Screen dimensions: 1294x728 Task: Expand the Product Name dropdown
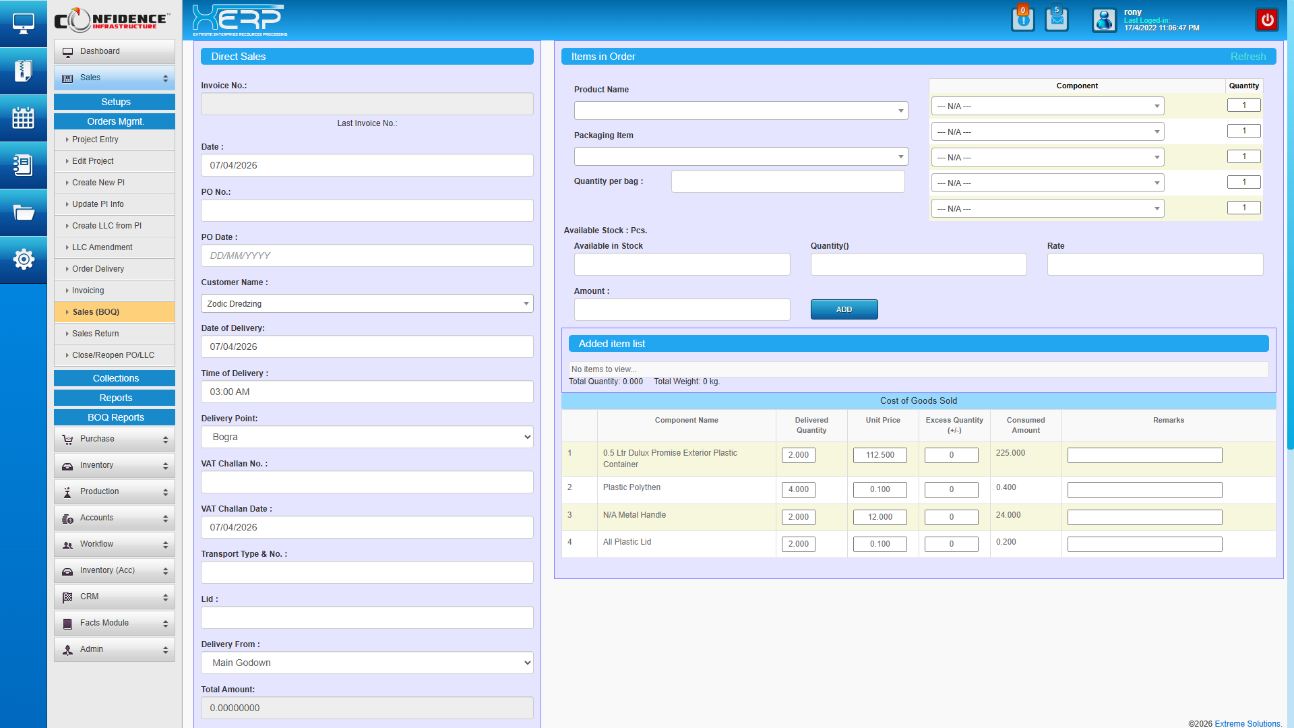(x=901, y=111)
